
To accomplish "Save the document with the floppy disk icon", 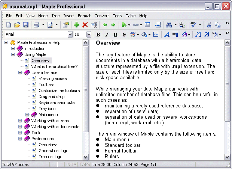I will pos(26,25).
